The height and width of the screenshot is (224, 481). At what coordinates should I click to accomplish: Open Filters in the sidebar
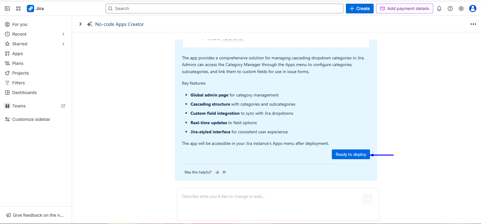coord(18,83)
